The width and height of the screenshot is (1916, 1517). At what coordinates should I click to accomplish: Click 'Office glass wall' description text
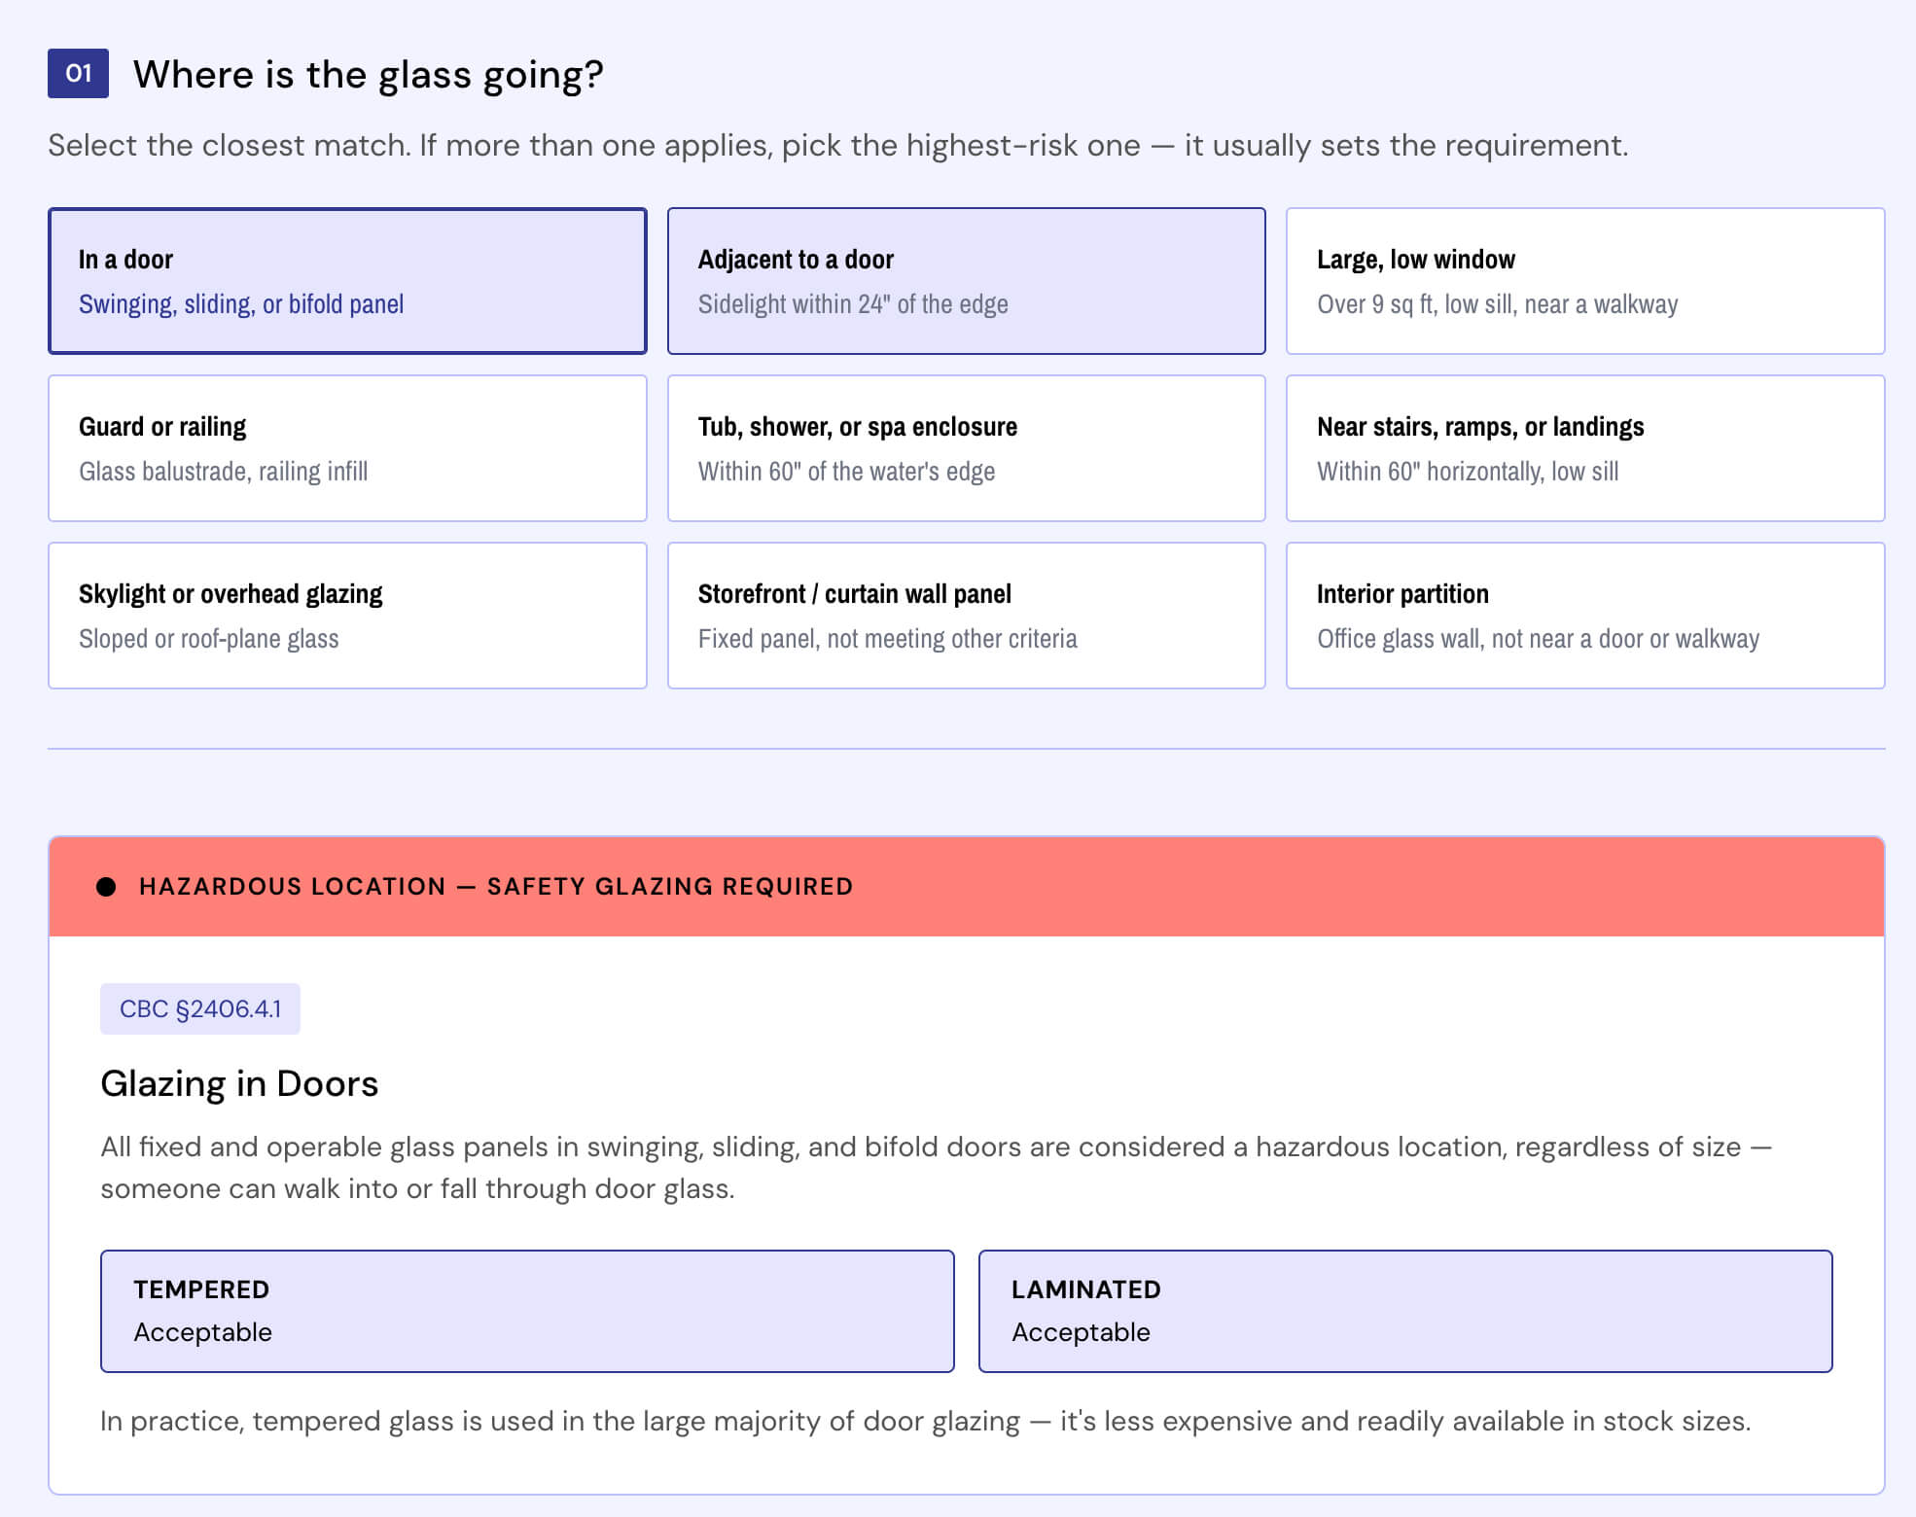pyautogui.click(x=1539, y=639)
